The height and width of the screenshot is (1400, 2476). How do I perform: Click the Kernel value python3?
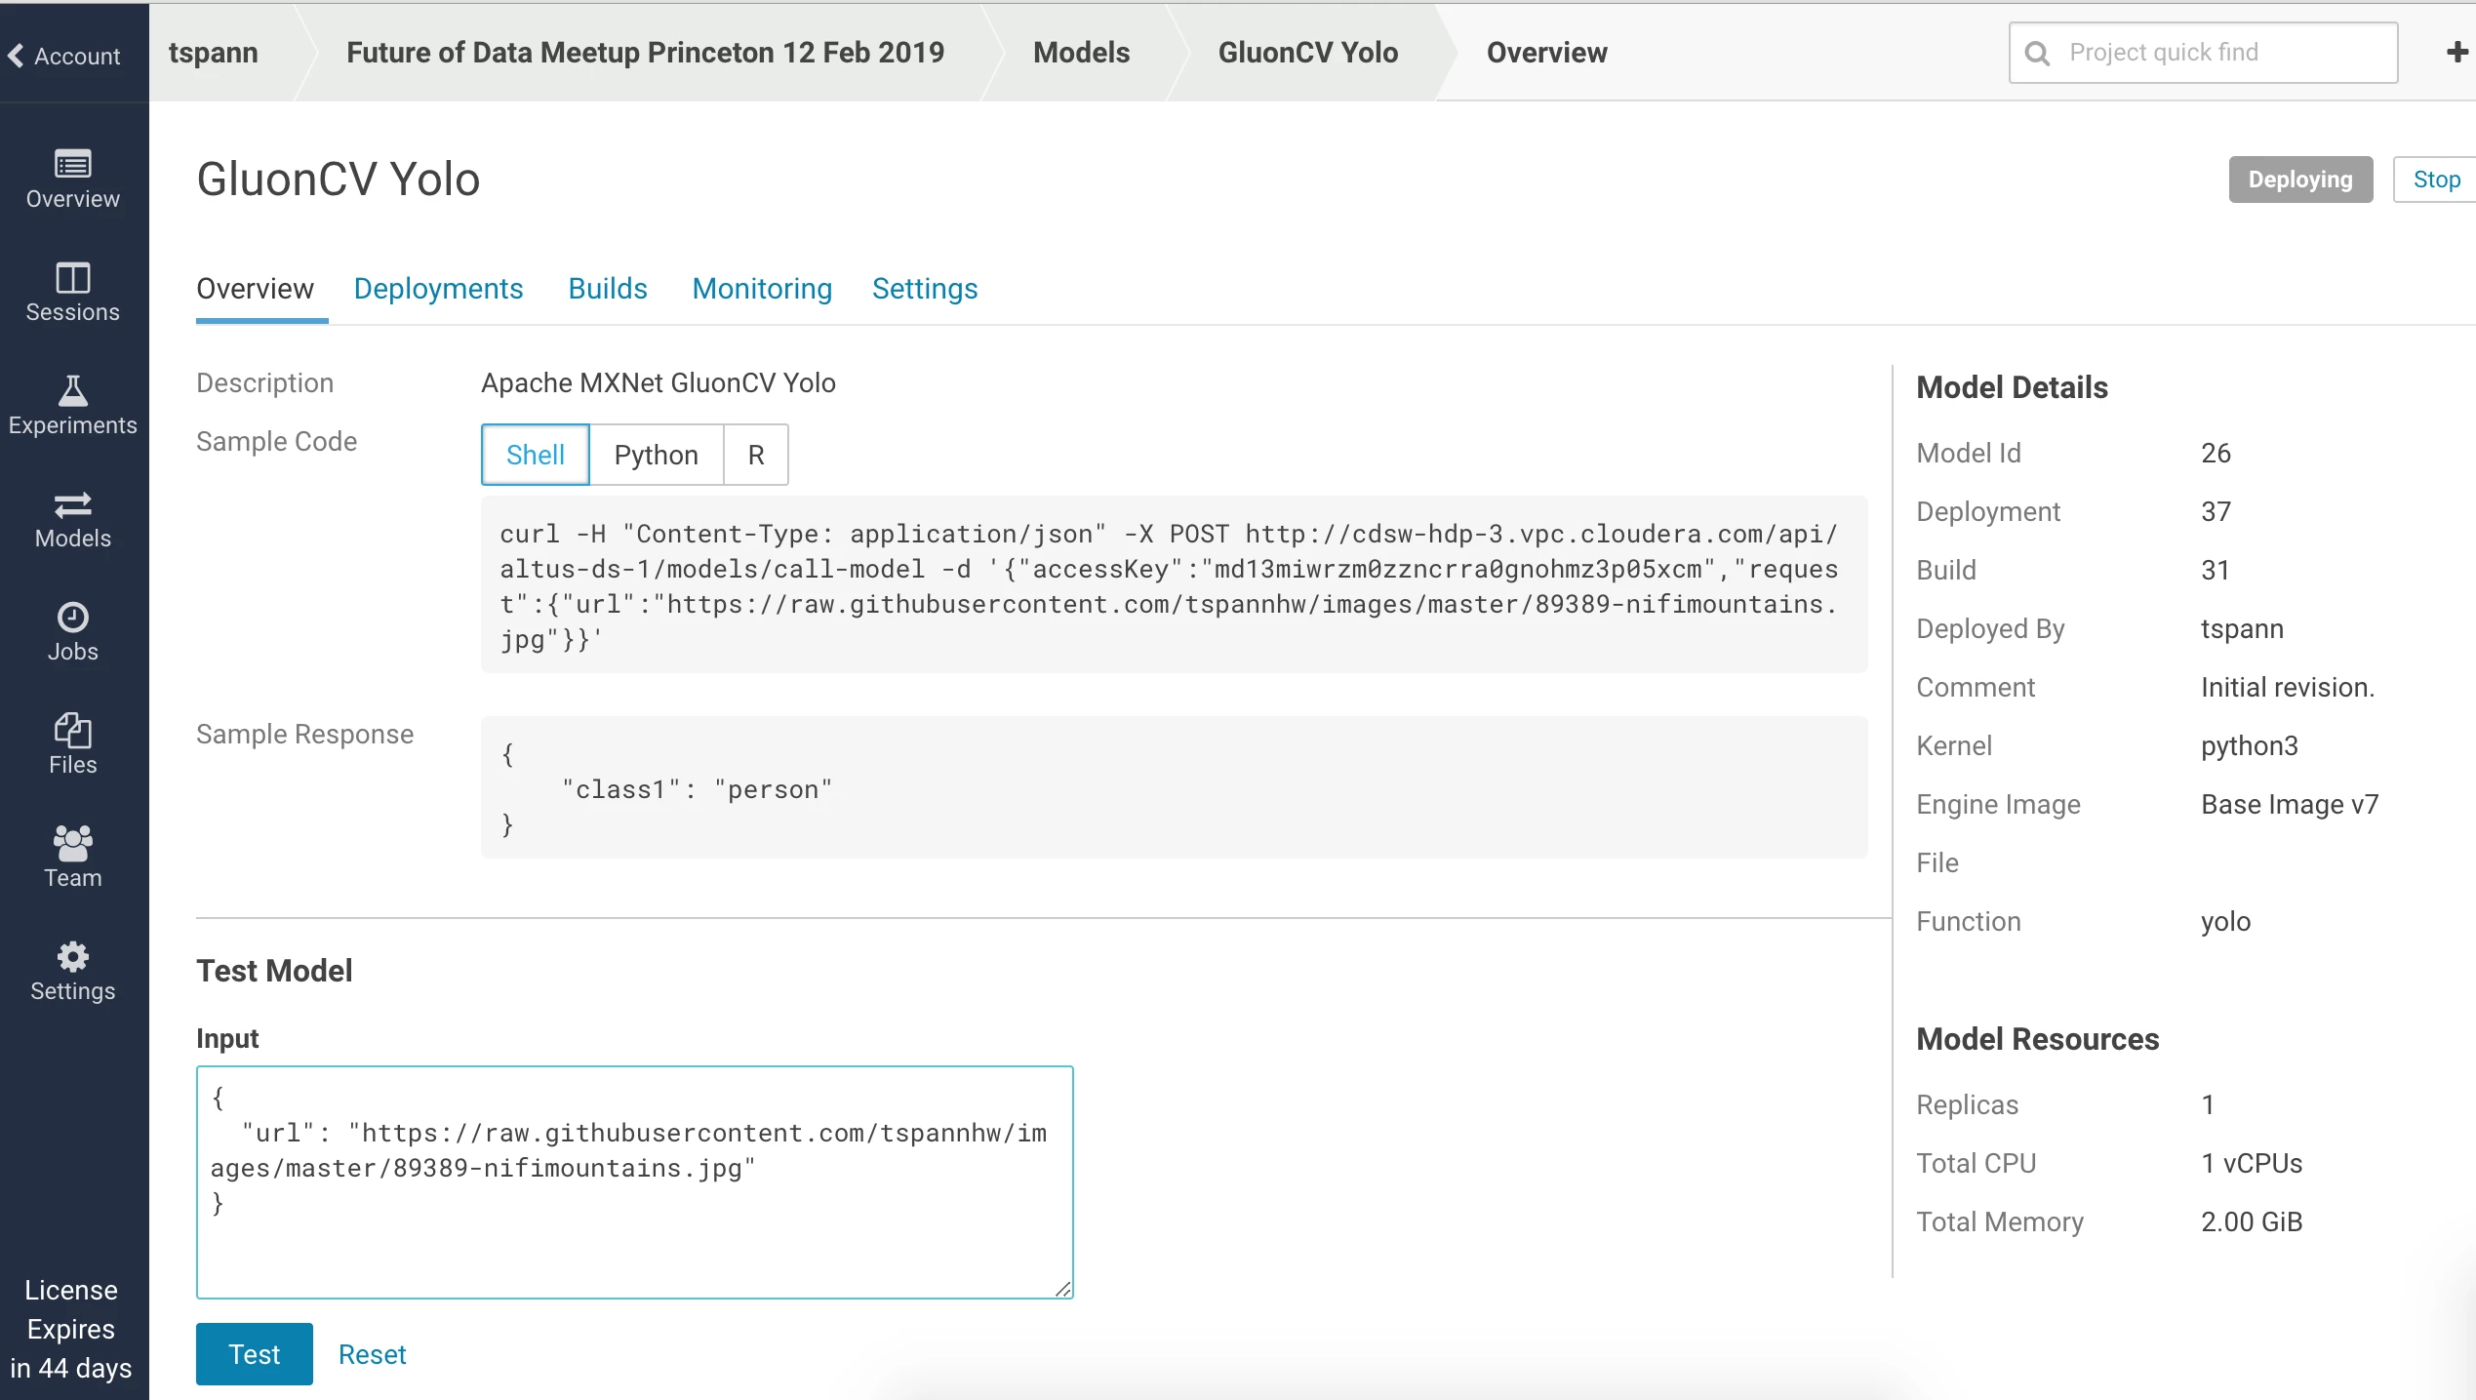point(2250,746)
